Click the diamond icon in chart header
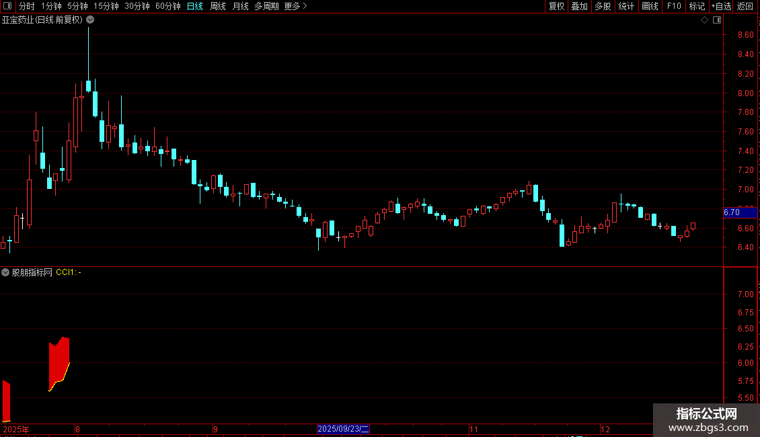The height and width of the screenshot is (437, 760). coord(705,20)
